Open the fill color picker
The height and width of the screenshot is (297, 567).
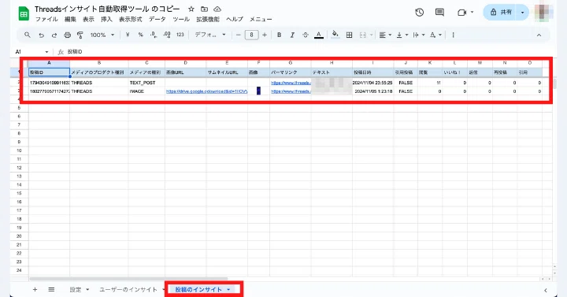click(x=335, y=35)
